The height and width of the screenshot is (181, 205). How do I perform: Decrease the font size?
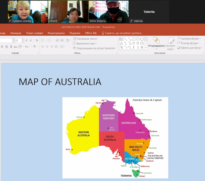[31, 40]
